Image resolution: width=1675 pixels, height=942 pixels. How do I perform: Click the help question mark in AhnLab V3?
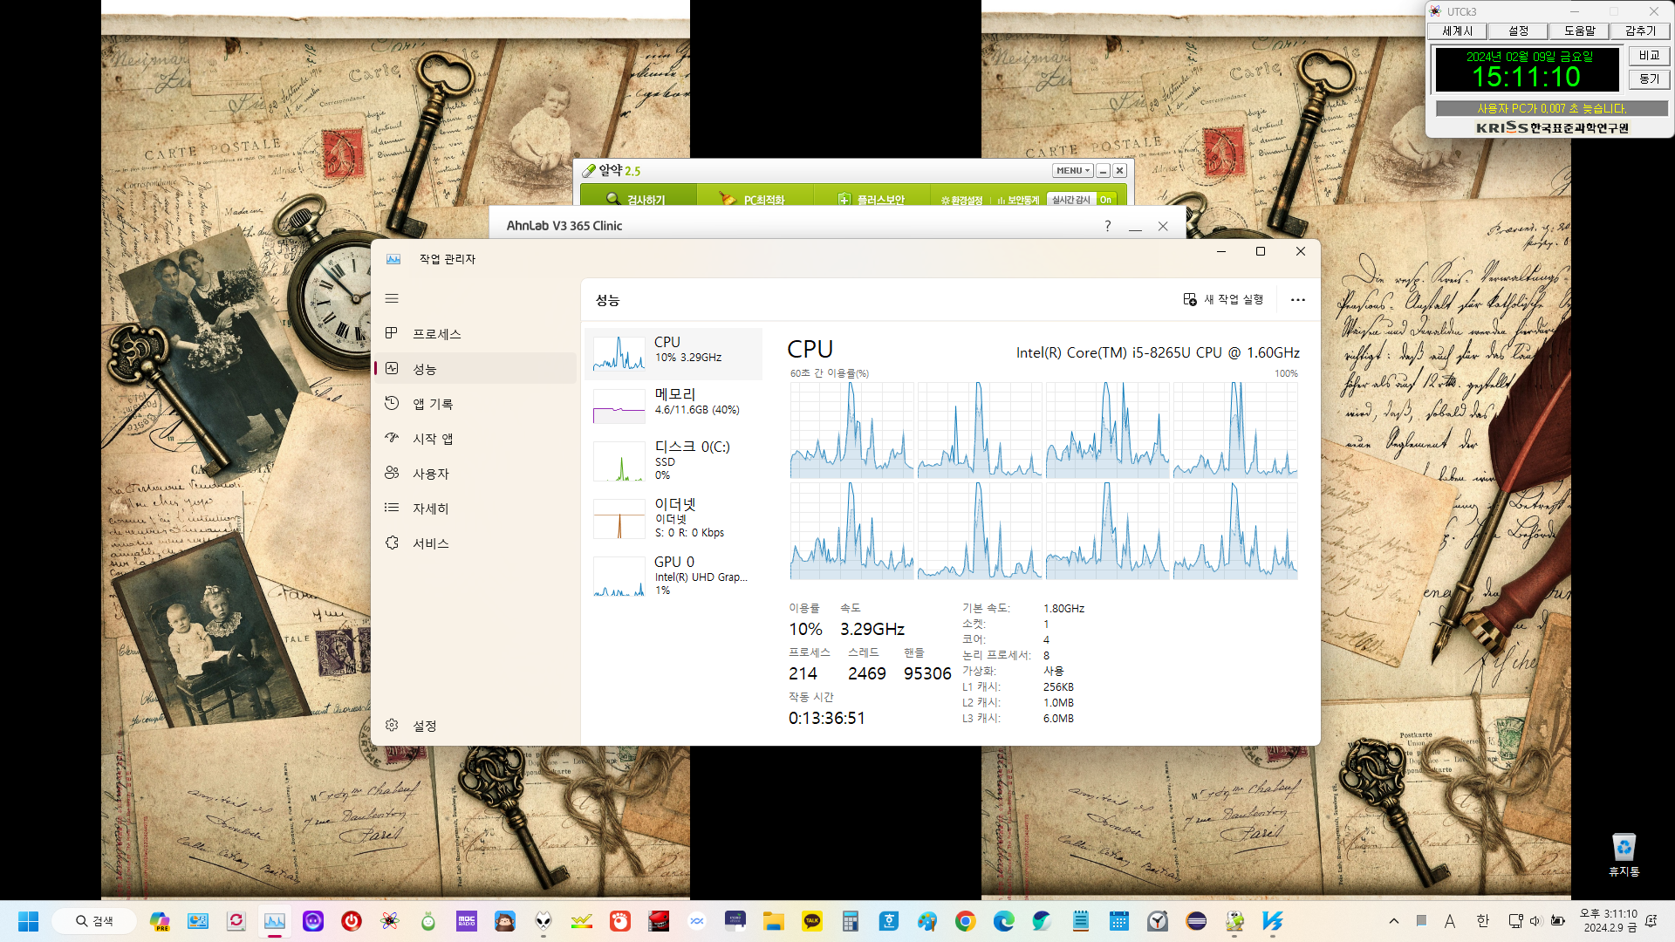pos(1108,226)
